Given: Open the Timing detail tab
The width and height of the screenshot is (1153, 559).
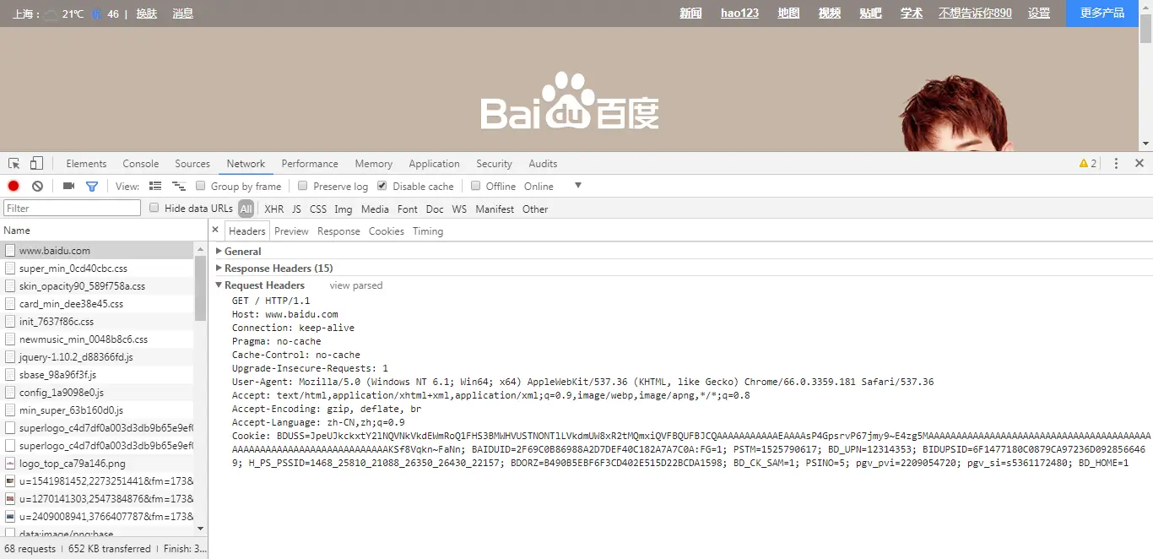Looking at the screenshot, I should (x=428, y=231).
